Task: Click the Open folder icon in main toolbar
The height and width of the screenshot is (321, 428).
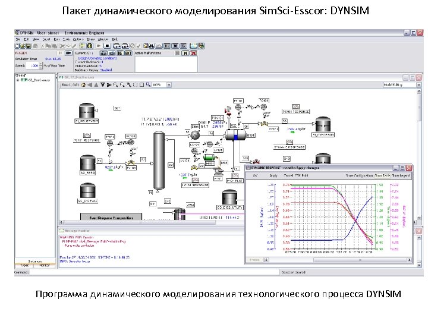Action: (x=23, y=46)
